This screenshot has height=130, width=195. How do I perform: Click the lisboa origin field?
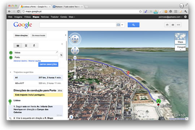36,52
